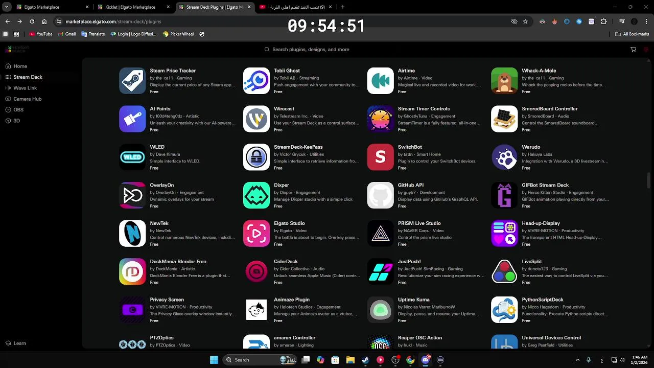Select 3D in the sidebar
654x368 pixels.
click(13, 121)
